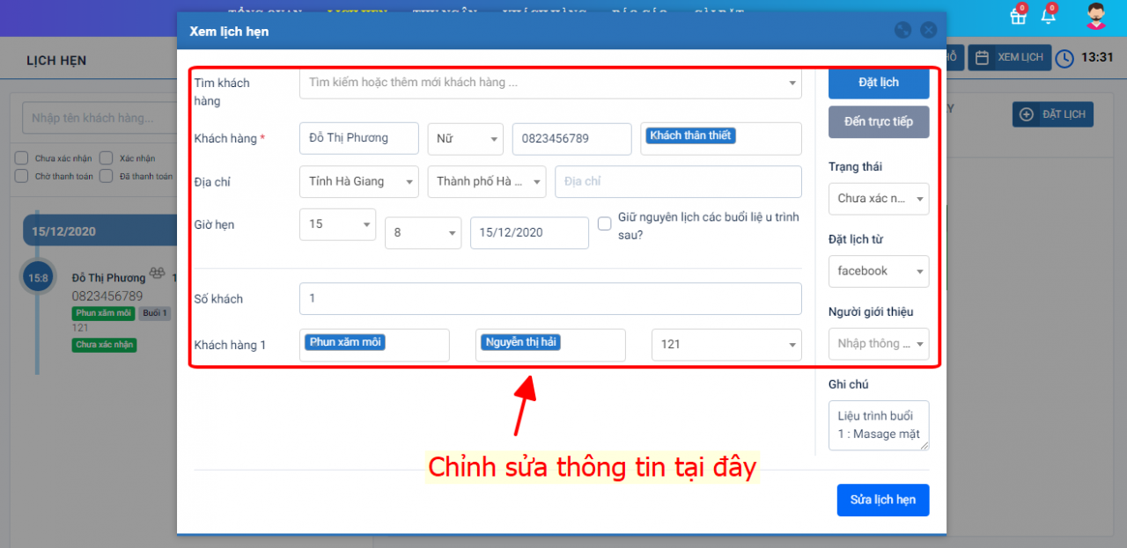
Task: Open the gift box rewards icon
Action: click(x=1018, y=17)
